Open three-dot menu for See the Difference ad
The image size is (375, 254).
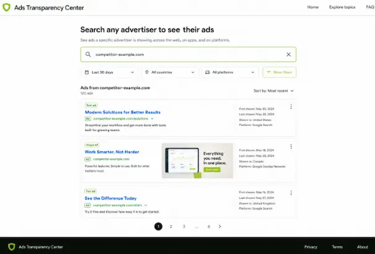(x=291, y=193)
